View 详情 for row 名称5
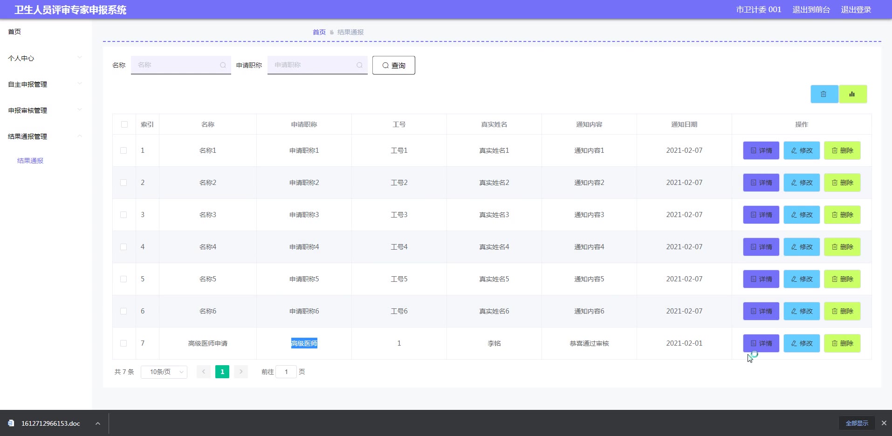Image resolution: width=892 pixels, height=436 pixels. pos(761,279)
